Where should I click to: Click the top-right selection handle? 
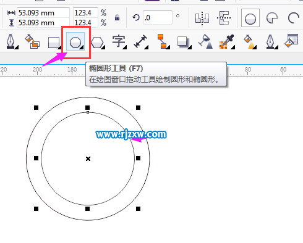[x=139, y=107]
